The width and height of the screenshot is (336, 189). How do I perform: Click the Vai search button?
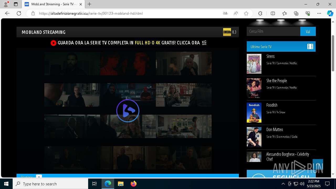308,31
